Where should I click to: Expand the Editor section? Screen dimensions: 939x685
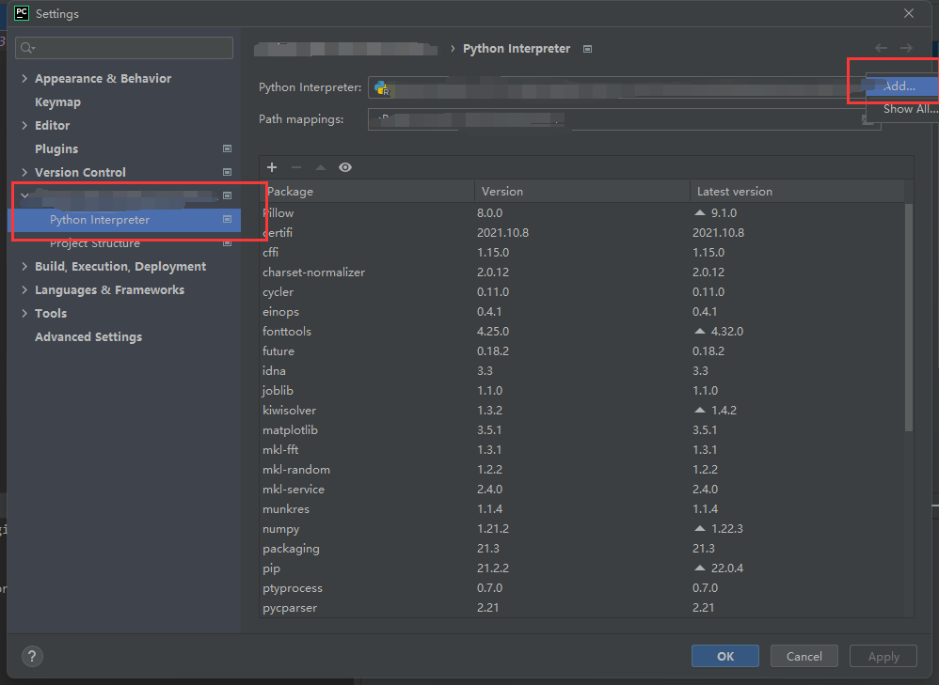[24, 126]
